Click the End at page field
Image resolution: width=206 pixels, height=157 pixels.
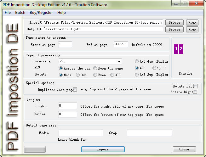(121, 44)
